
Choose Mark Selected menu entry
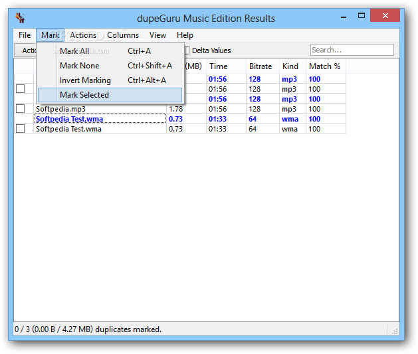110,95
